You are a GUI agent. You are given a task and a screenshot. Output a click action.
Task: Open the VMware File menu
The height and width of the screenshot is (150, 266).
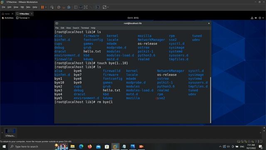pyautogui.click(x=3, y=7)
